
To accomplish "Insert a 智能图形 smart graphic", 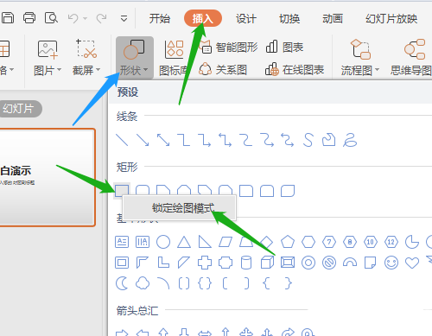I will (228, 48).
